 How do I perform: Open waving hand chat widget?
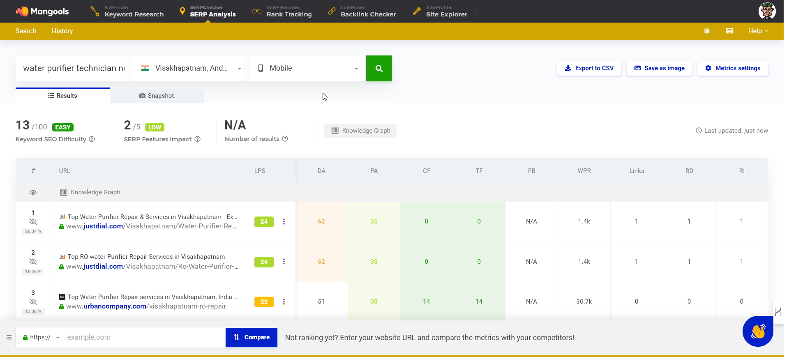[758, 331]
